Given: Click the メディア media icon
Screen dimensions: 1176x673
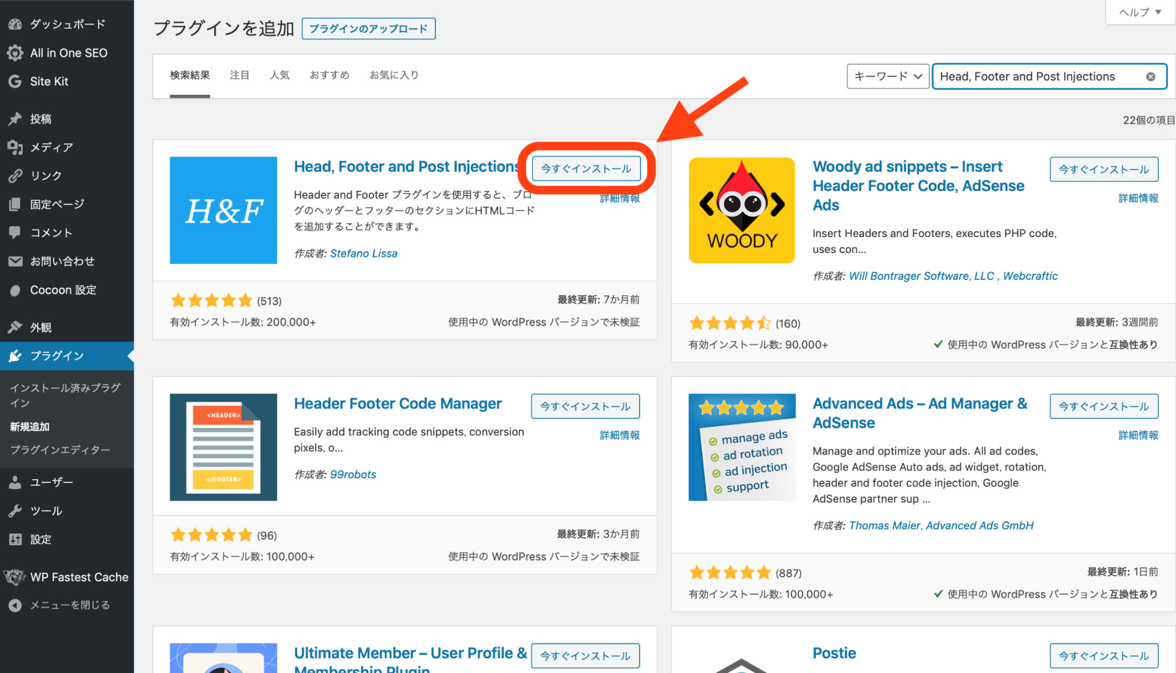Looking at the screenshot, I should (x=15, y=147).
